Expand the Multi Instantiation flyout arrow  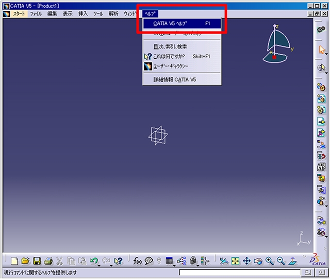[x=326, y=206]
